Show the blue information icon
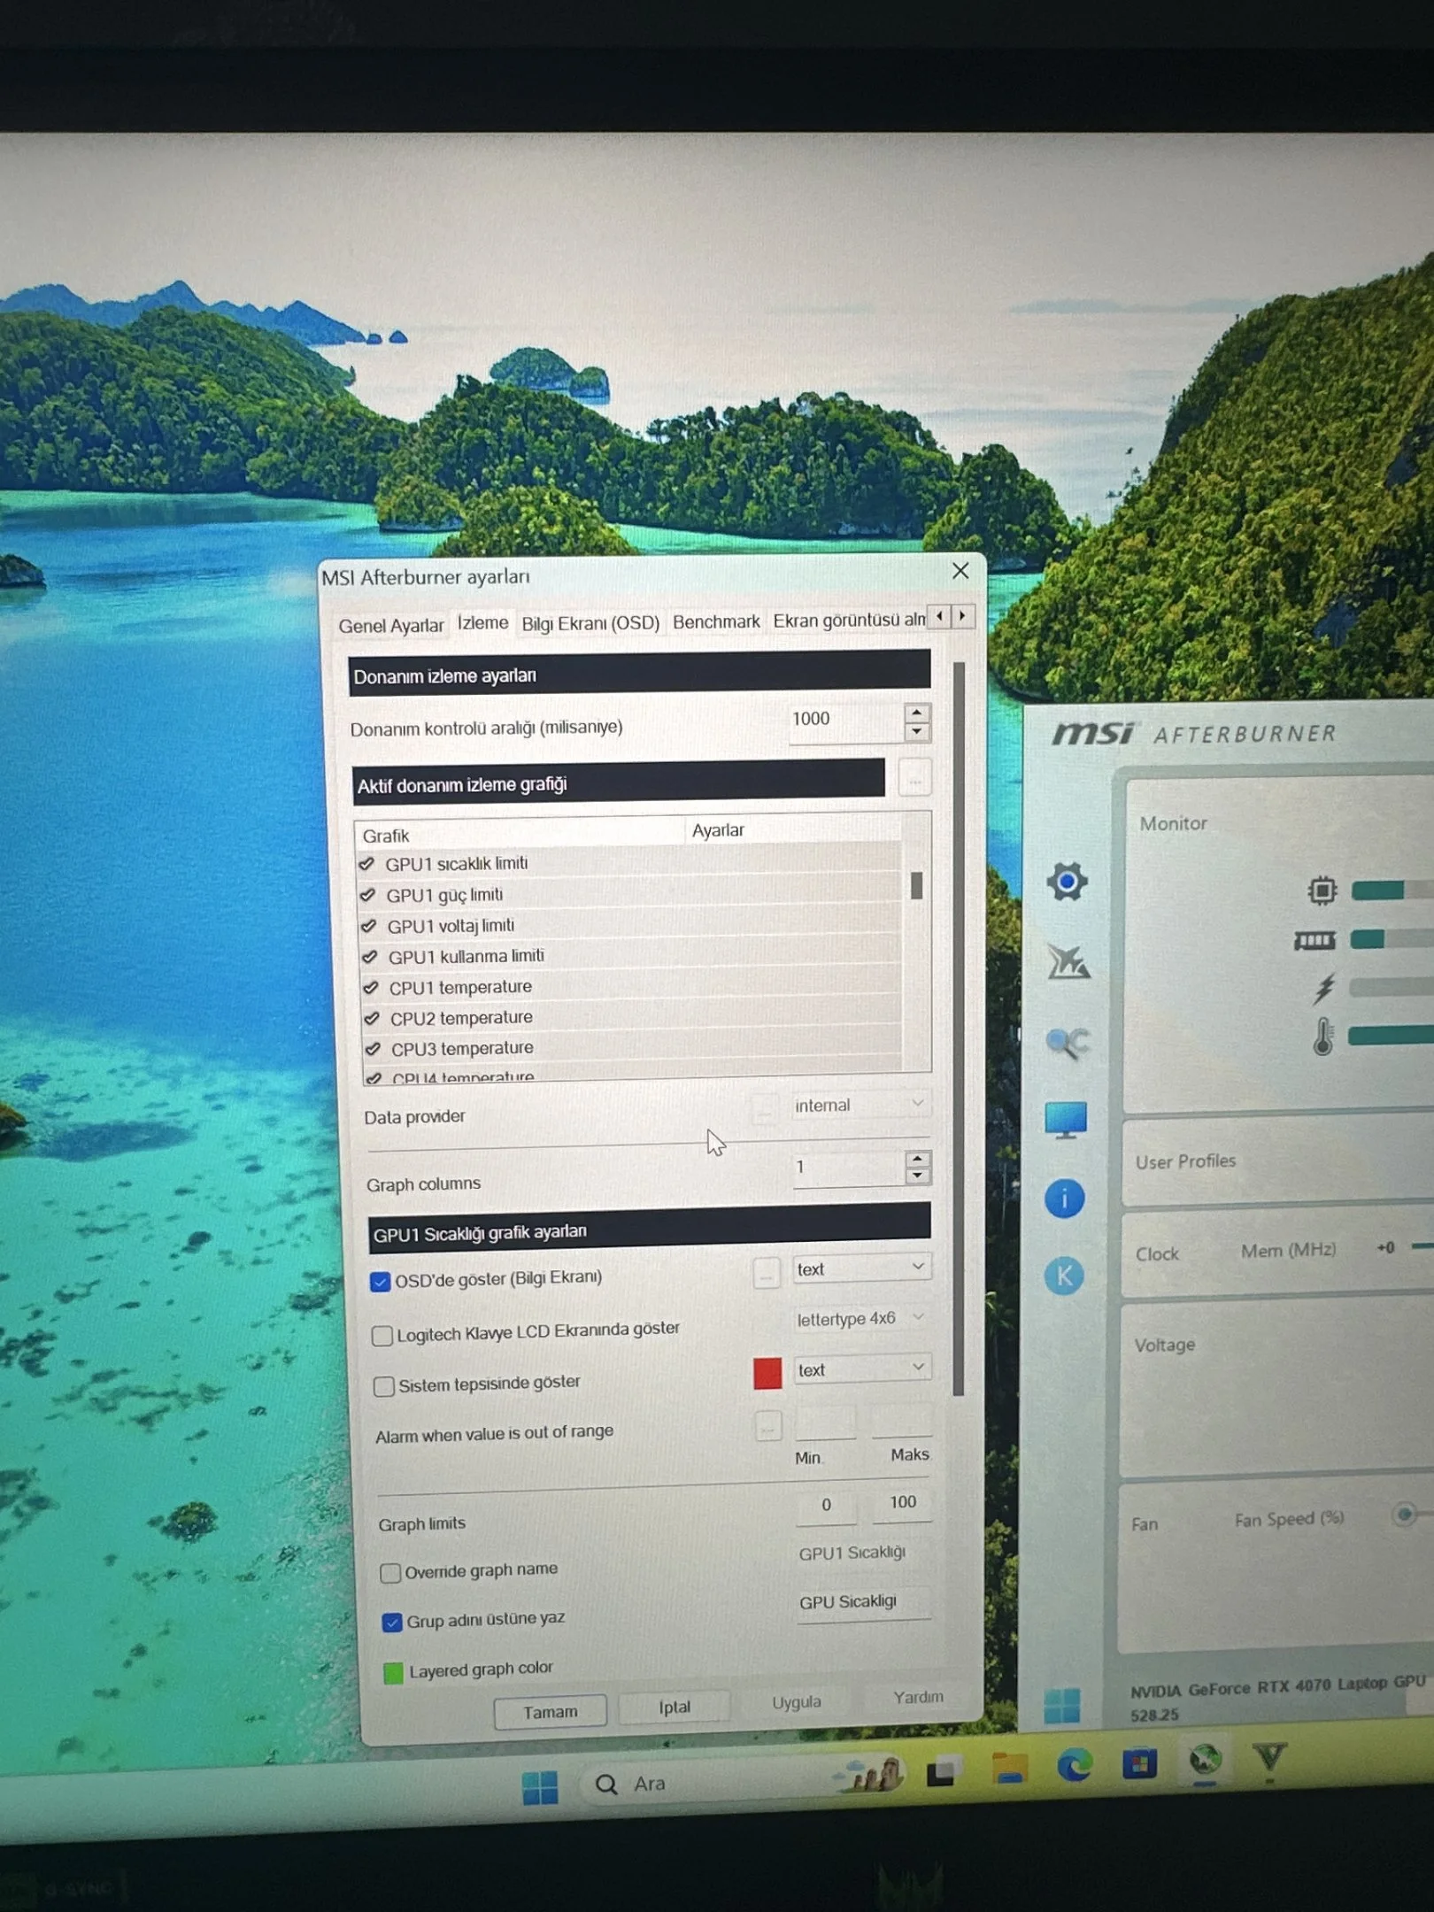Image resolution: width=1434 pixels, height=1912 pixels. [x=1065, y=1199]
